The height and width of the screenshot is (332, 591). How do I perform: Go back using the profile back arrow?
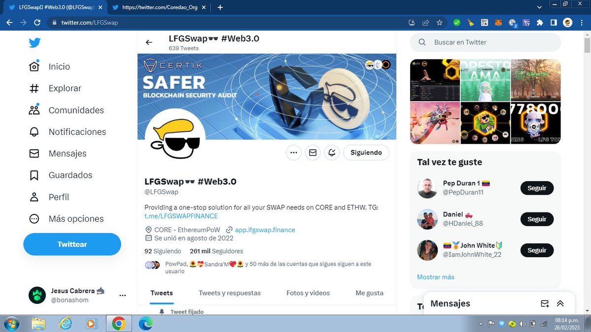click(149, 42)
